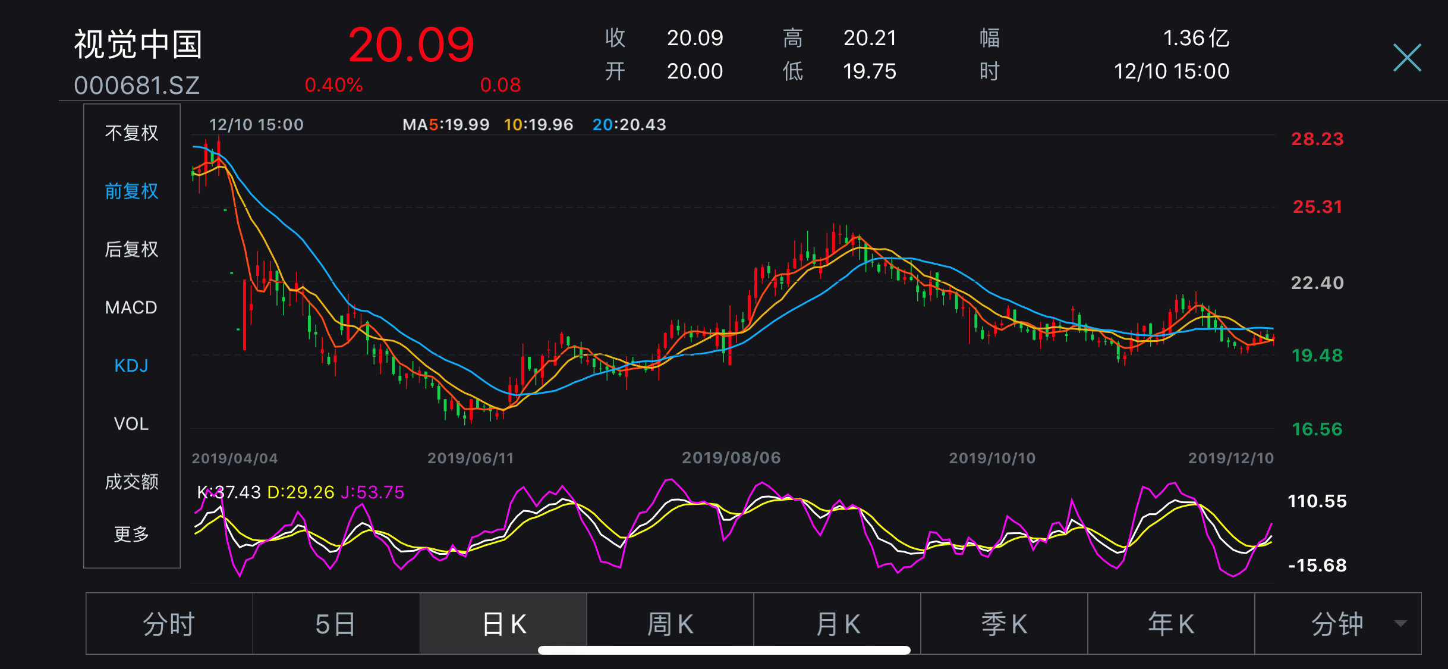Click the MA 20:20.43 label
The width and height of the screenshot is (1448, 669).
click(629, 125)
